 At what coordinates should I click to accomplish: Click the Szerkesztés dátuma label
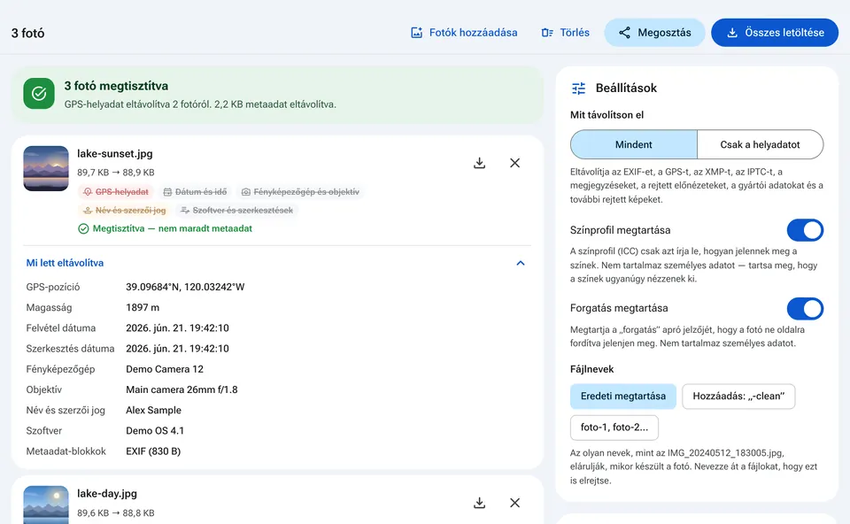click(x=70, y=349)
